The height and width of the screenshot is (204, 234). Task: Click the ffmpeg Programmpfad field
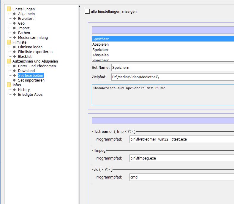tap(181, 158)
